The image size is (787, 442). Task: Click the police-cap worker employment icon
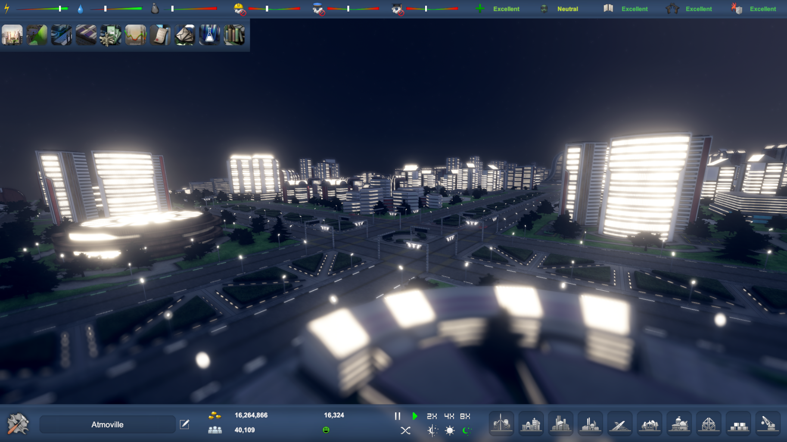[x=318, y=9]
